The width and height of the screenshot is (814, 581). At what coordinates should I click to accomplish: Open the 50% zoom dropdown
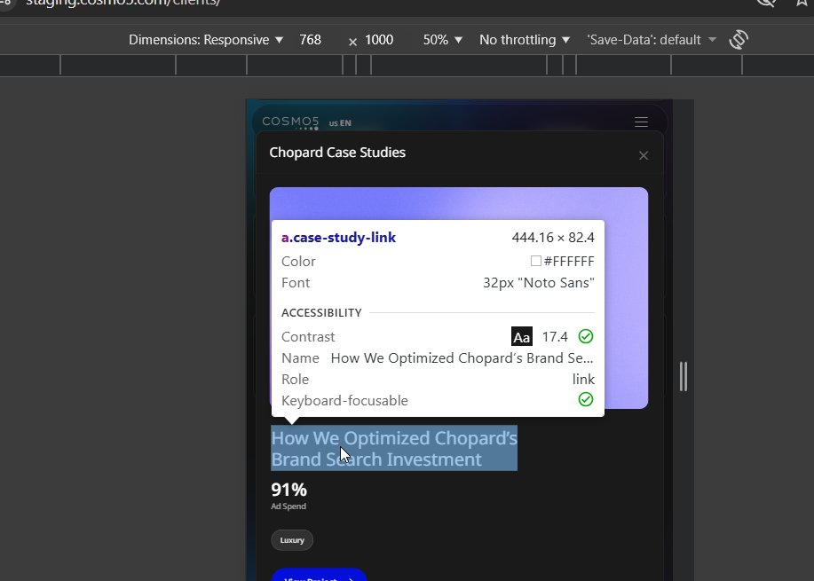click(x=442, y=40)
